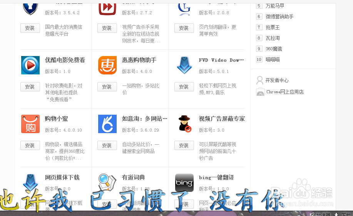Viewport: 353px width, 216px height.
Task: Select 抢票王 in the ranking list
Action: 273,27
